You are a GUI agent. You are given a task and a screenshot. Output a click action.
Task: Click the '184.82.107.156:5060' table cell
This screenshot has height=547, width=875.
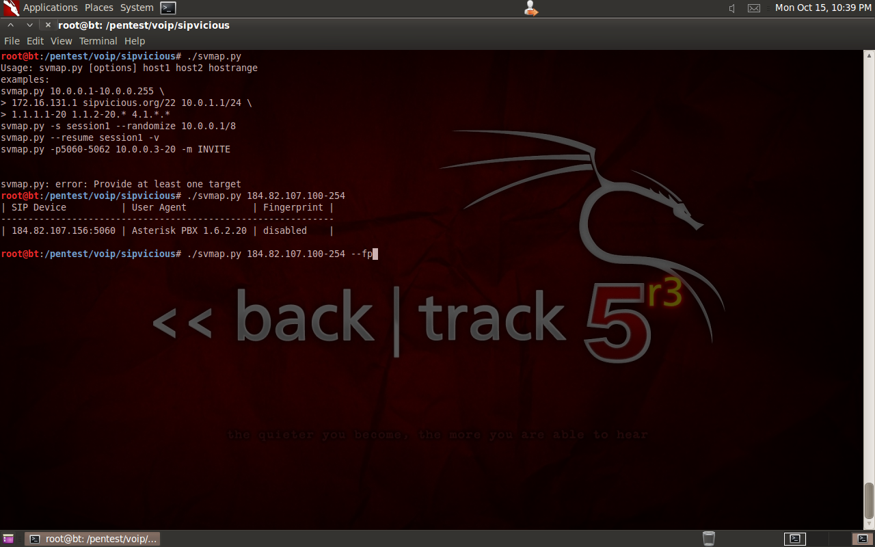[x=64, y=230]
